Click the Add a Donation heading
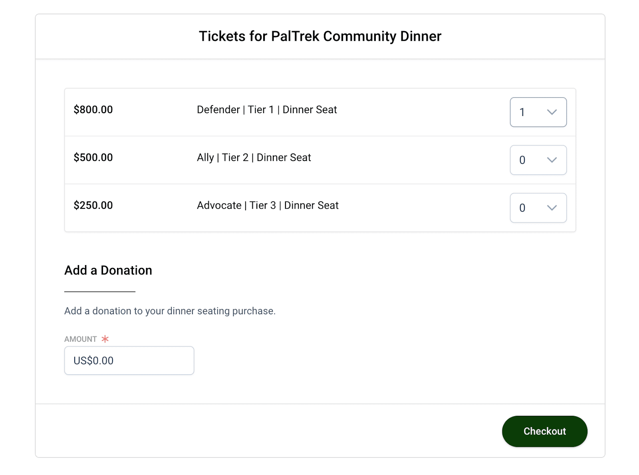The height and width of the screenshot is (475, 639). (107, 270)
